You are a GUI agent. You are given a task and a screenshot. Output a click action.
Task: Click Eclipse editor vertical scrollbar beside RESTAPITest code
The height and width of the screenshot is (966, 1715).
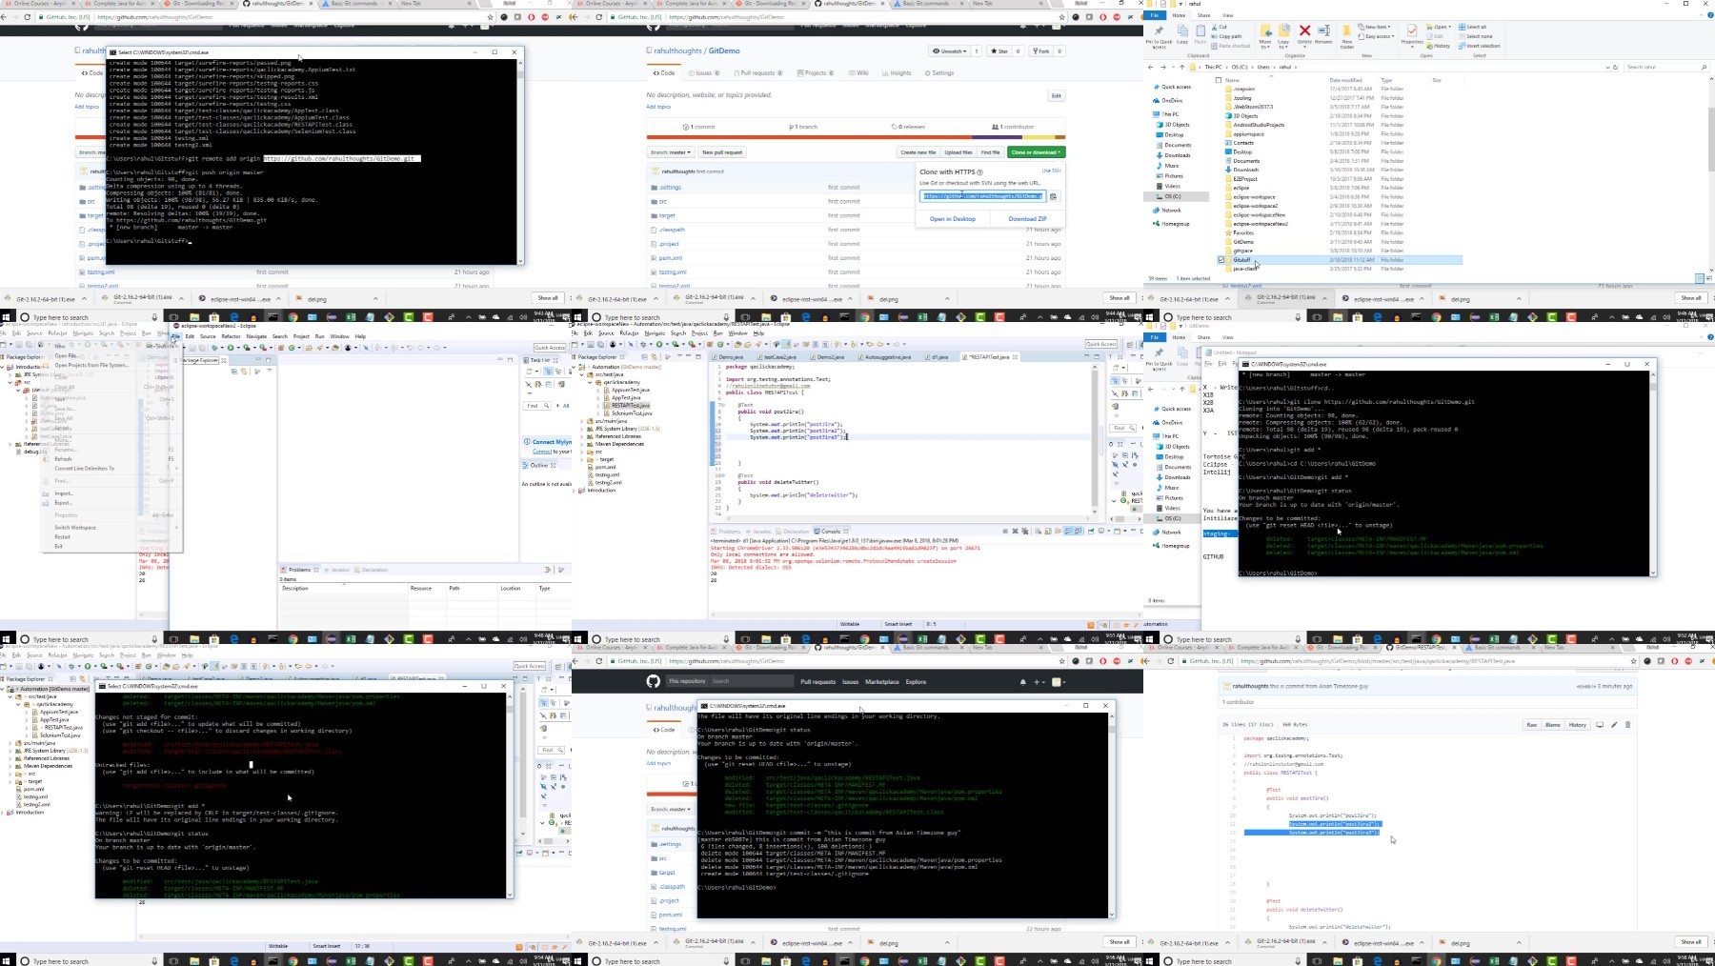1094,438
